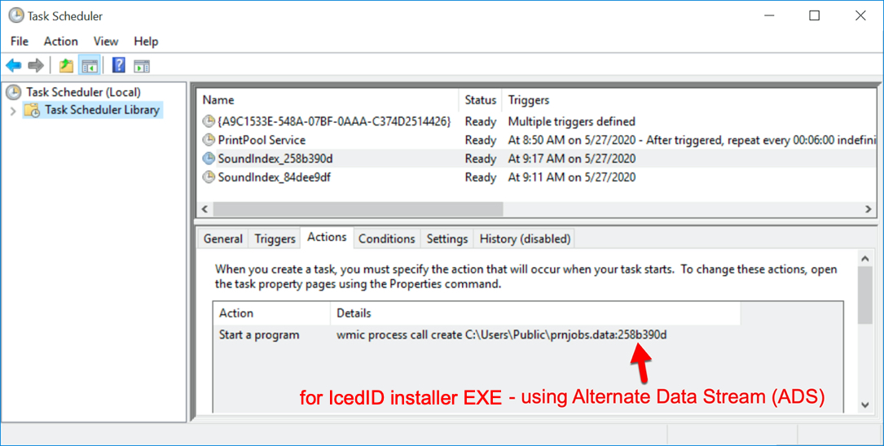884x446 pixels.
Task: Click the Up one level folder icon
Action: [67, 66]
